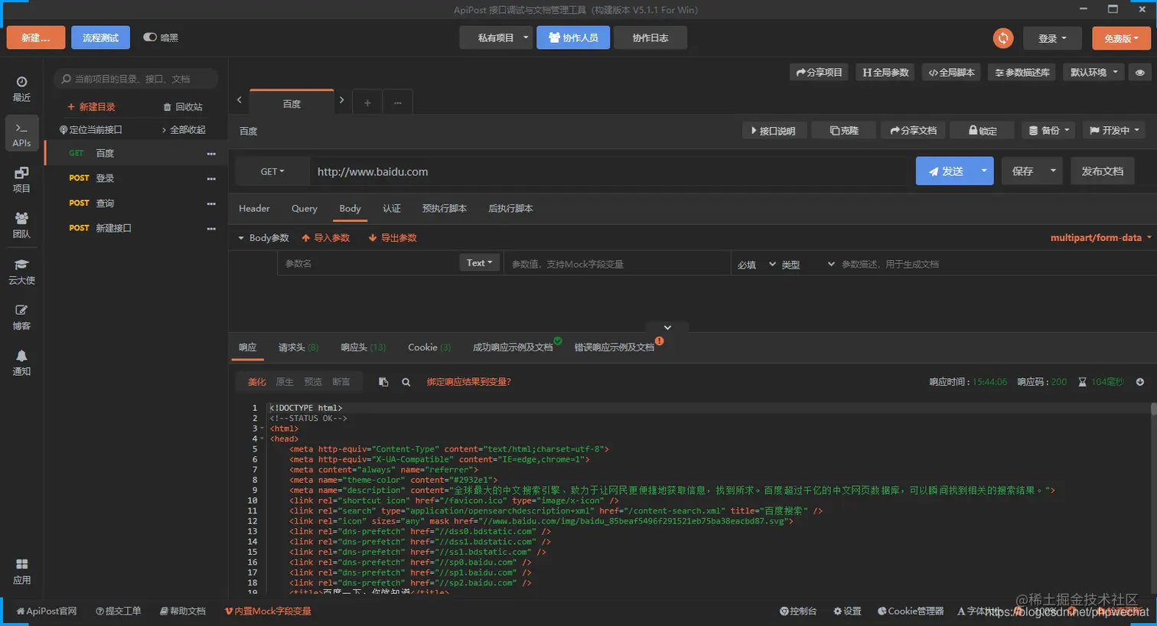
Task: Switch to the 后执行脚本 tab
Action: click(x=510, y=209)
